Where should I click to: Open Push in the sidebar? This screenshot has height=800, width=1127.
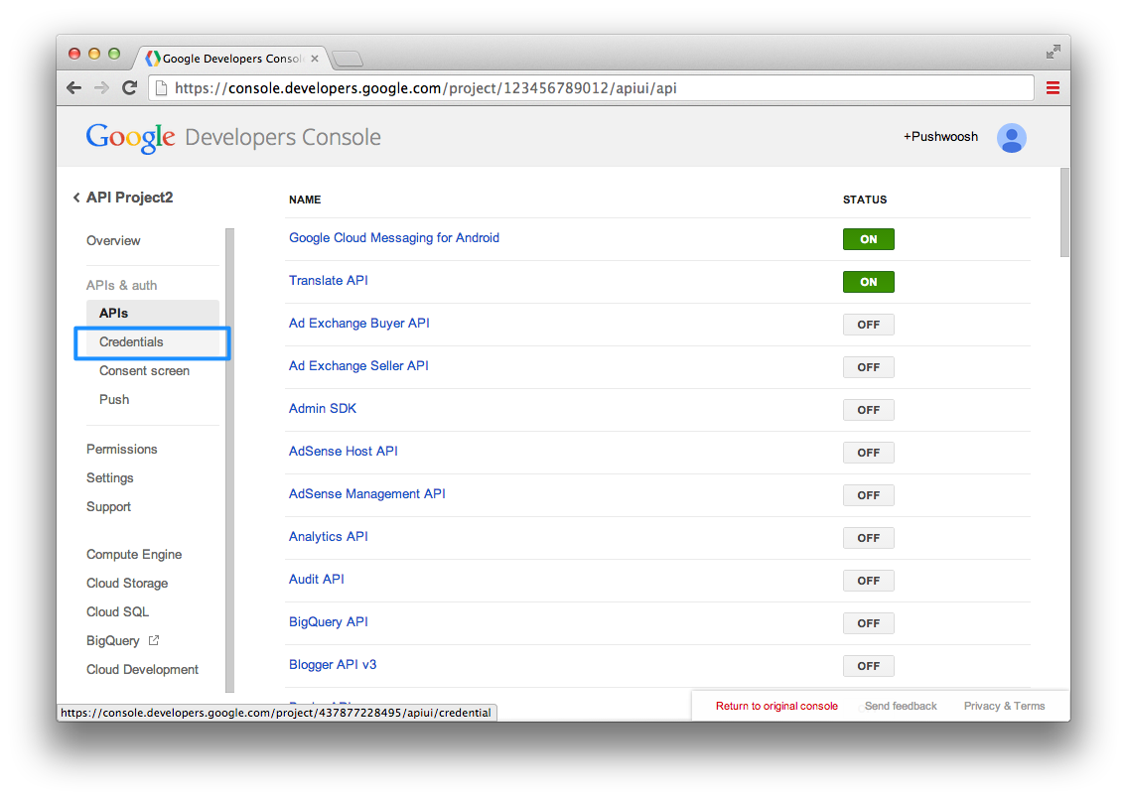pos(114,400)
